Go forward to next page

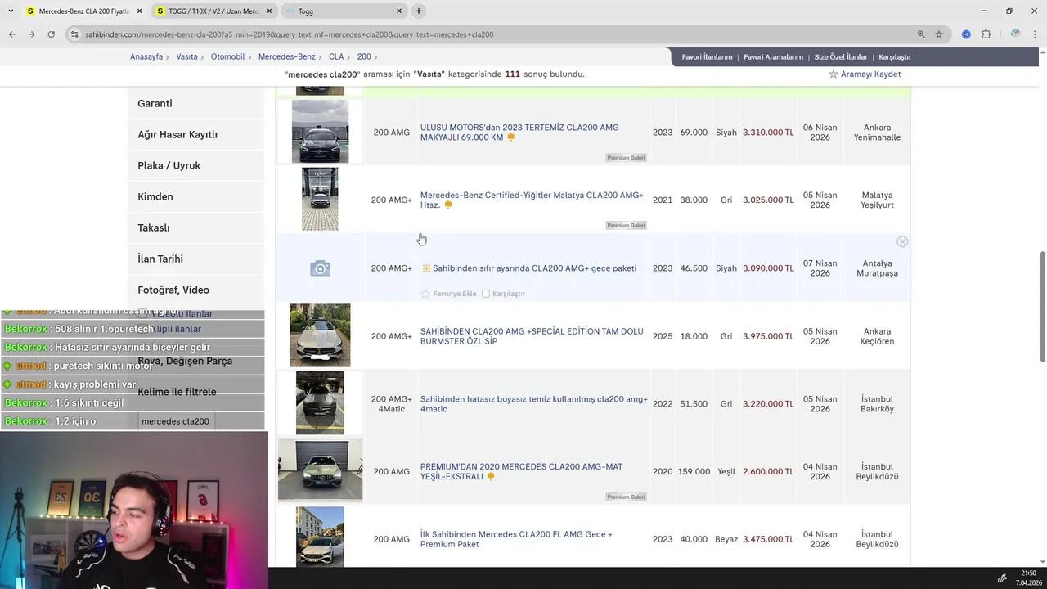coord(31,34)
